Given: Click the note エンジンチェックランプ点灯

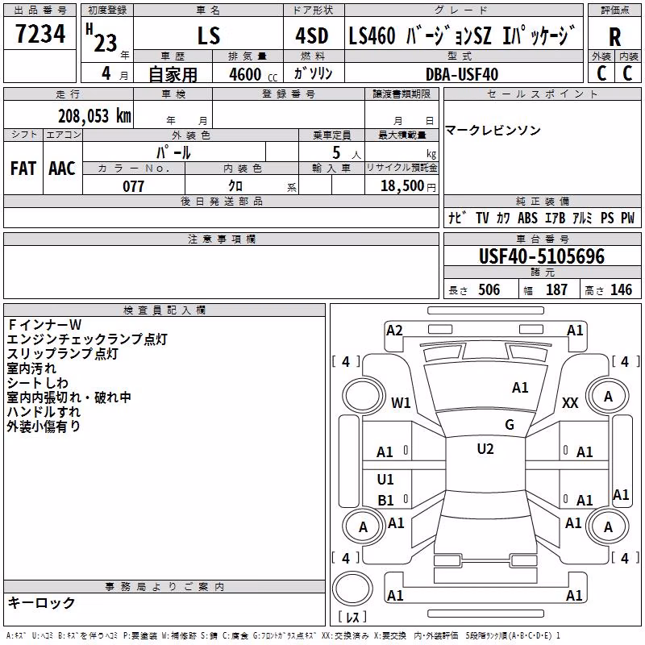Looking at the screenshot, I should click(x=87, y=339).
